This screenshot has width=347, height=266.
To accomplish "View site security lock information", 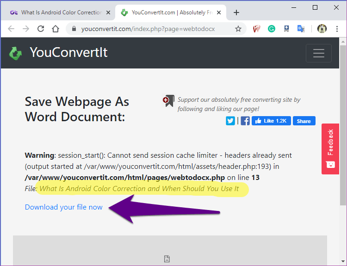I will pyautogui.click(x=74, y=29).
